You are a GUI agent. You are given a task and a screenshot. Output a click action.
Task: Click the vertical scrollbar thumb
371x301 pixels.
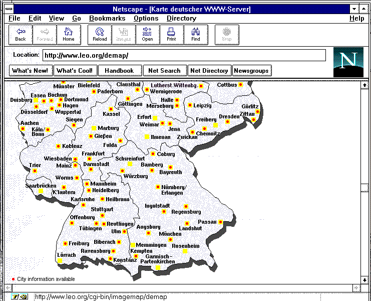coord(364,188)
